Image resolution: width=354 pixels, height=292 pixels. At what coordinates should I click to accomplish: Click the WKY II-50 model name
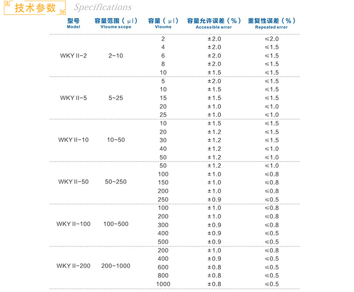73,182
